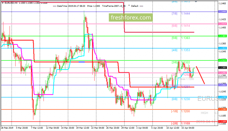Select the red 1.1169 price axis tag
Image resolution: width=228 pixels, height=131 pixels.
pos(222,121)
